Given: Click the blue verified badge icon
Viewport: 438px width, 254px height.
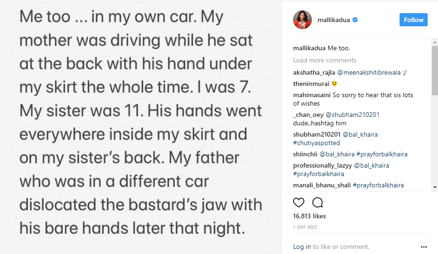Looking at the screenshot, I should (355, 20).
